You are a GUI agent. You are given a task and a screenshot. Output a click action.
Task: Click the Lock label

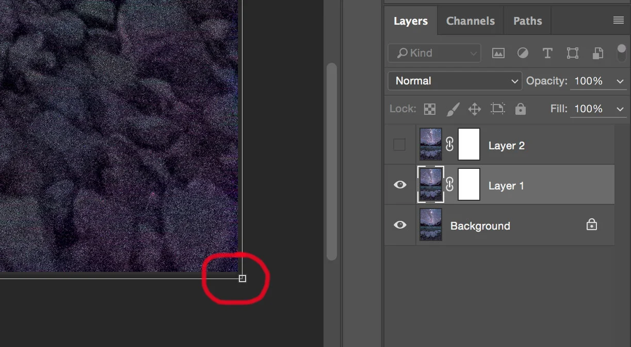coord(403,109)
